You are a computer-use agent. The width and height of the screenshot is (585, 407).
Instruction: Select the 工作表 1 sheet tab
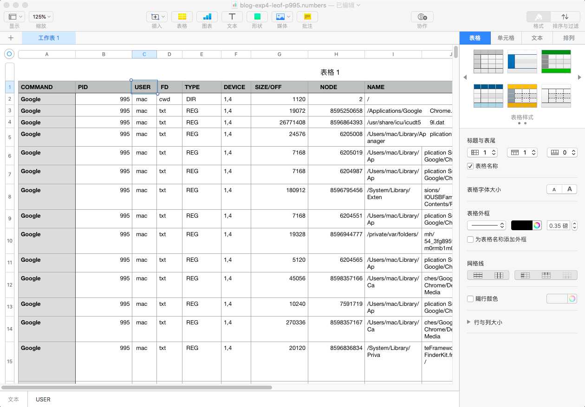pos(49,38)
